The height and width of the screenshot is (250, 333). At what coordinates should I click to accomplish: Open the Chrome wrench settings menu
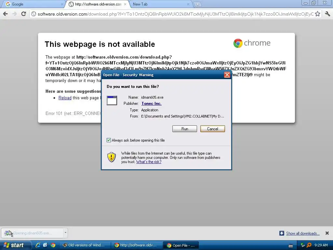point(327,14)
